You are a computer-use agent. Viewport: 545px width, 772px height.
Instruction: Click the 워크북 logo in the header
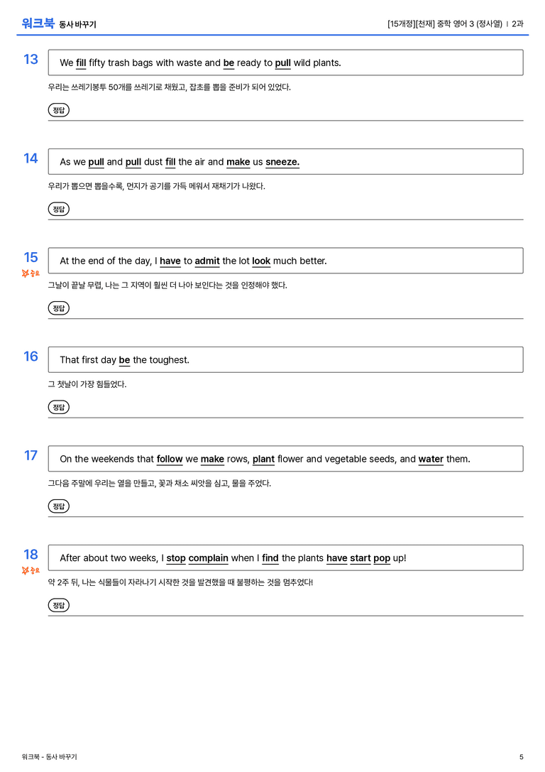38,23
